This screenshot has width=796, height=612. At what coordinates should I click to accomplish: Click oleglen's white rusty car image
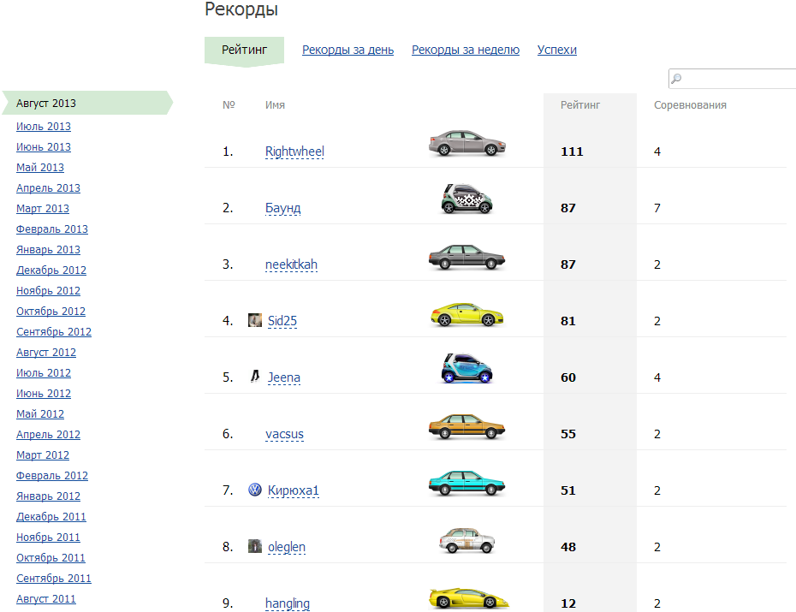click(x=466, y=540)
